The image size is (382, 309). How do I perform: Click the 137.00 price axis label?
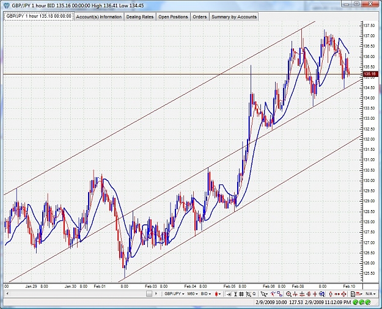369,36
